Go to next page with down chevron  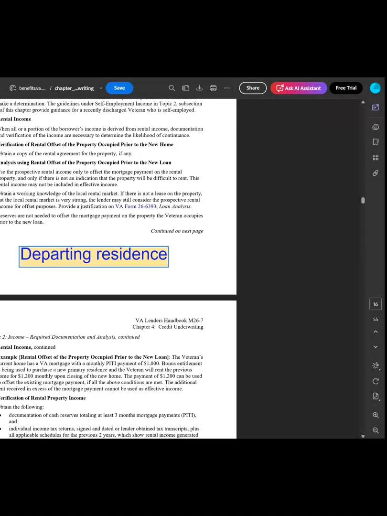tap(376, 347)
